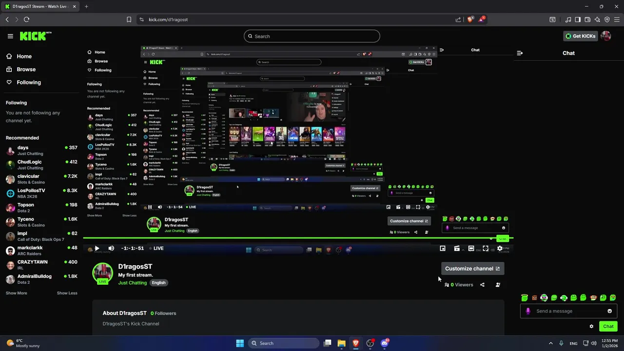Click the English tag
This screenshot has height=351, width=624.
click(x=158, y=283)
